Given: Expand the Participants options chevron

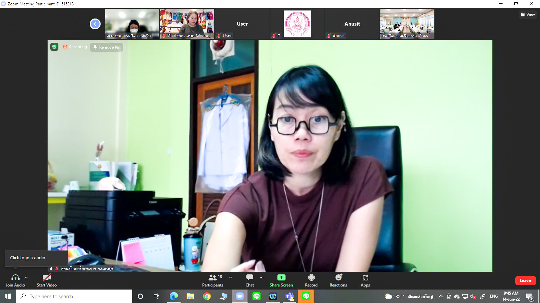Looking at the screenshot, I should point(231,278).
